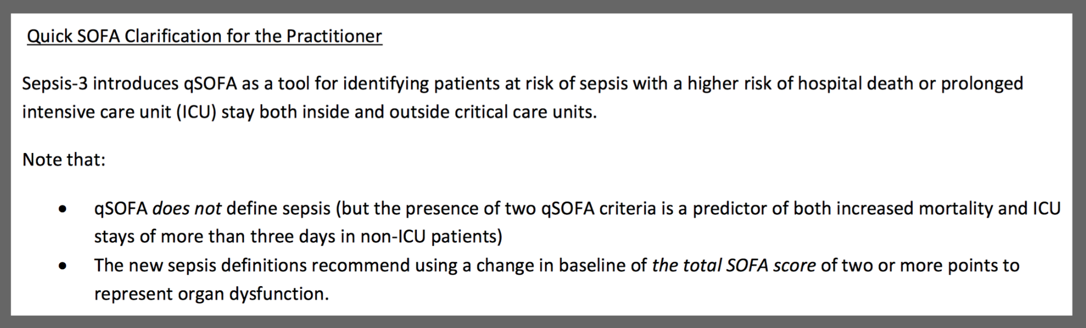Image resolution: width=1086 pixels, height=328 pixels.
Task: Click the second bullet point marker
Action: 63,267
